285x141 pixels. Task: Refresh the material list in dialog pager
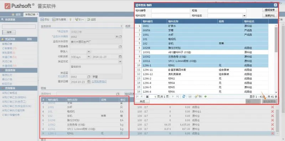(x=184, y=96)
